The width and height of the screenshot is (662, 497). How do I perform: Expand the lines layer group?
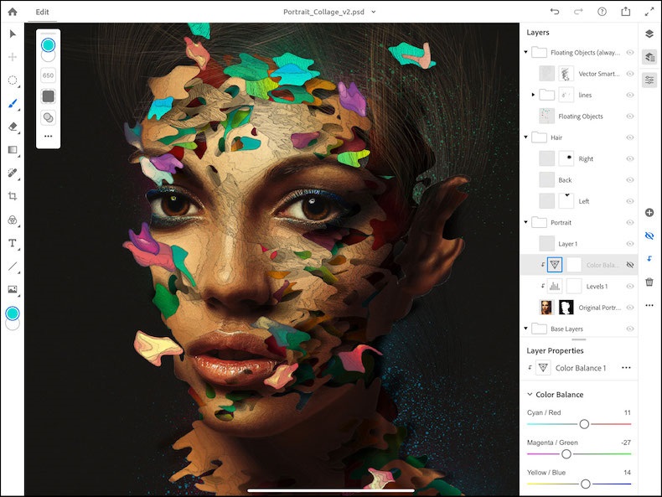pos(533,95)
